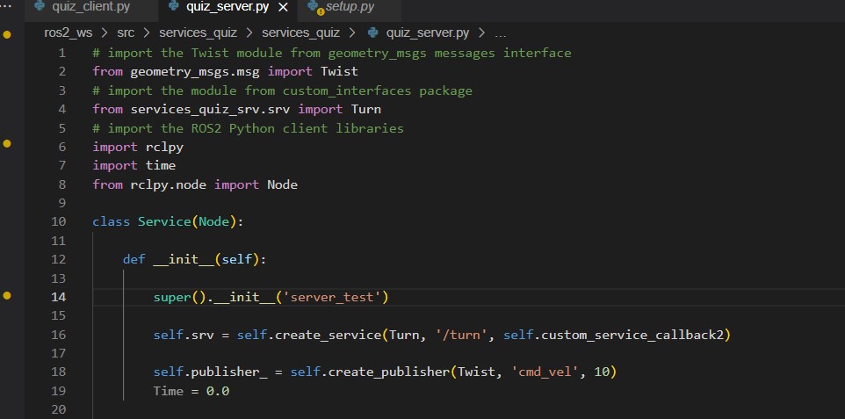Click the yellow dot beside line 14

[7, 295]
